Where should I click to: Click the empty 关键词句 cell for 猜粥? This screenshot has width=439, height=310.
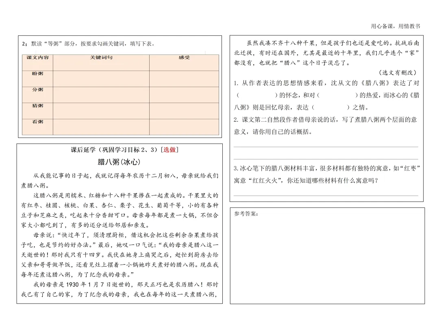point(101,111)
